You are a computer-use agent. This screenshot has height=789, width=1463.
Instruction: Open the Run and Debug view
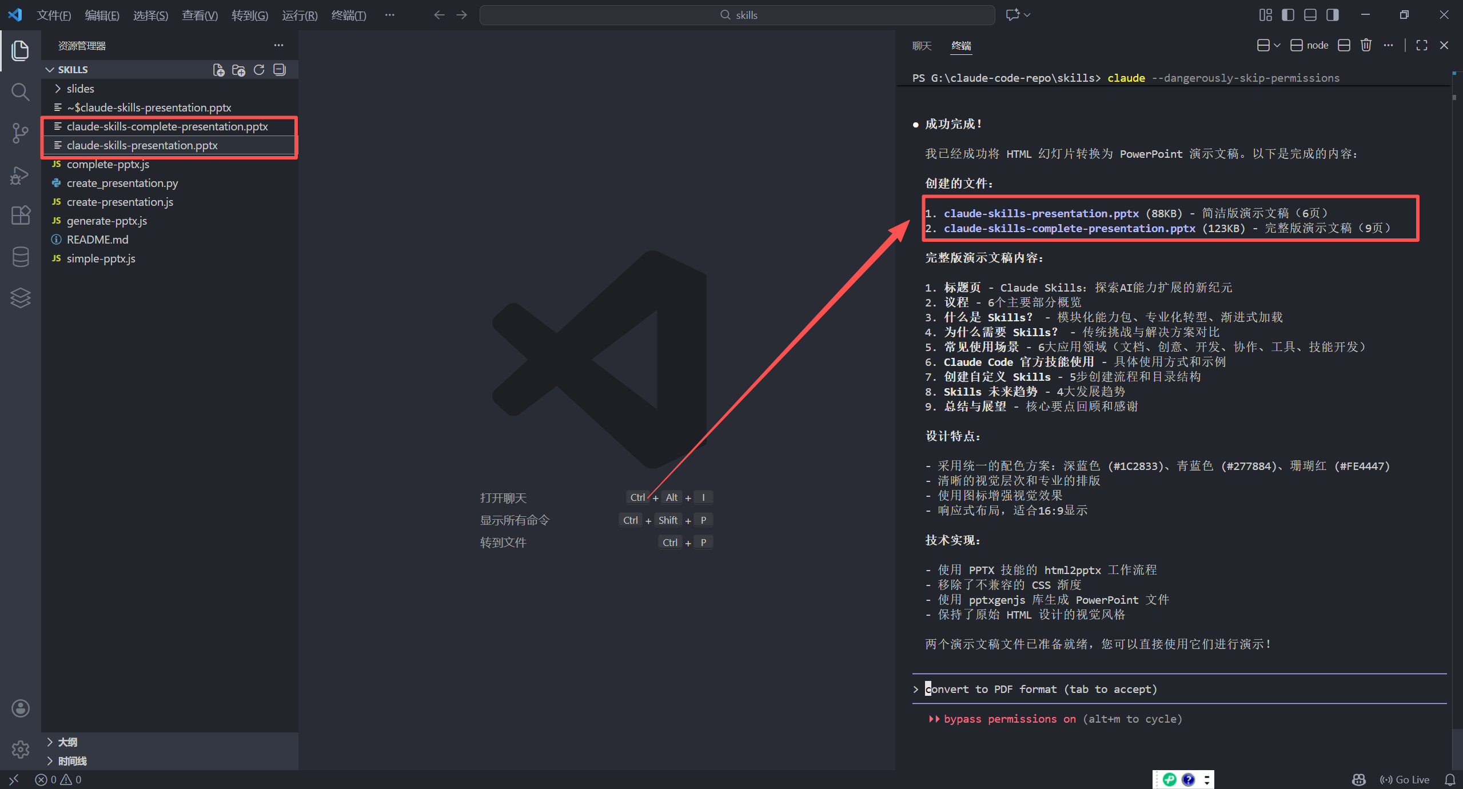click(21, 174)
